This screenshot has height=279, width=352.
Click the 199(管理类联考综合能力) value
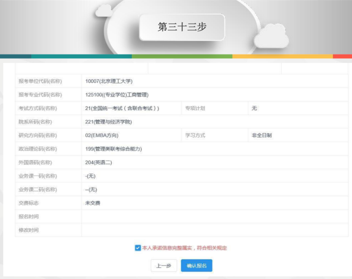[113, 149]
